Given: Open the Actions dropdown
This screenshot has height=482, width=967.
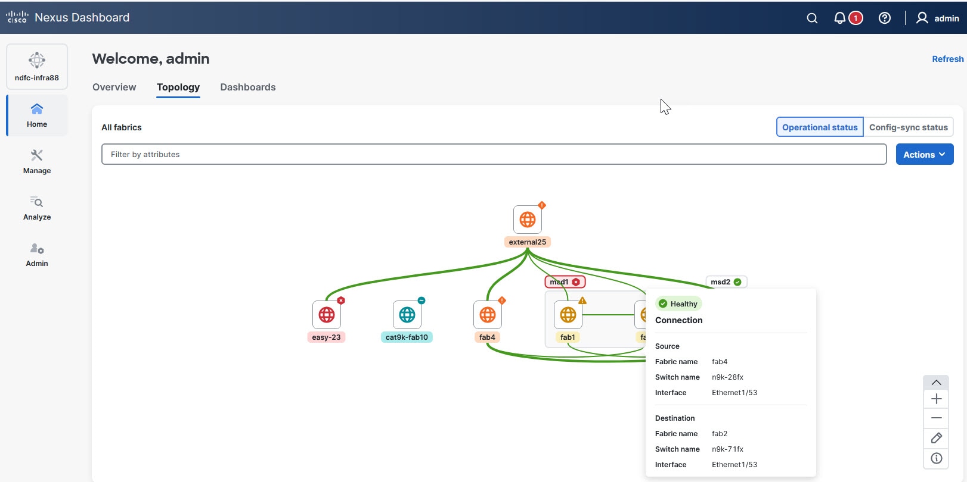Looking at the screenshot, I should point(925,155).
